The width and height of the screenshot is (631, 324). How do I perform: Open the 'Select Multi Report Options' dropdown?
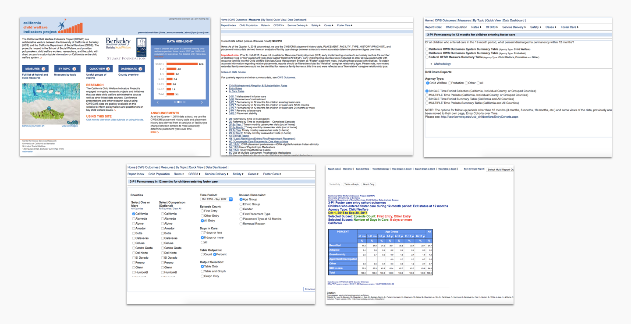[500, 169]
